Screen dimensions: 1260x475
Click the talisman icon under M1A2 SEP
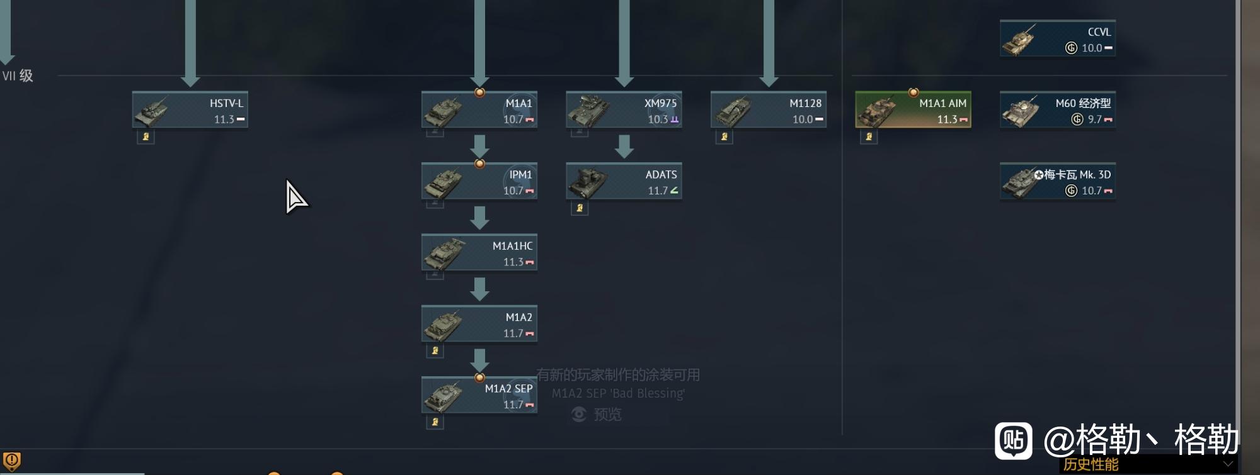tap(435, 422)
